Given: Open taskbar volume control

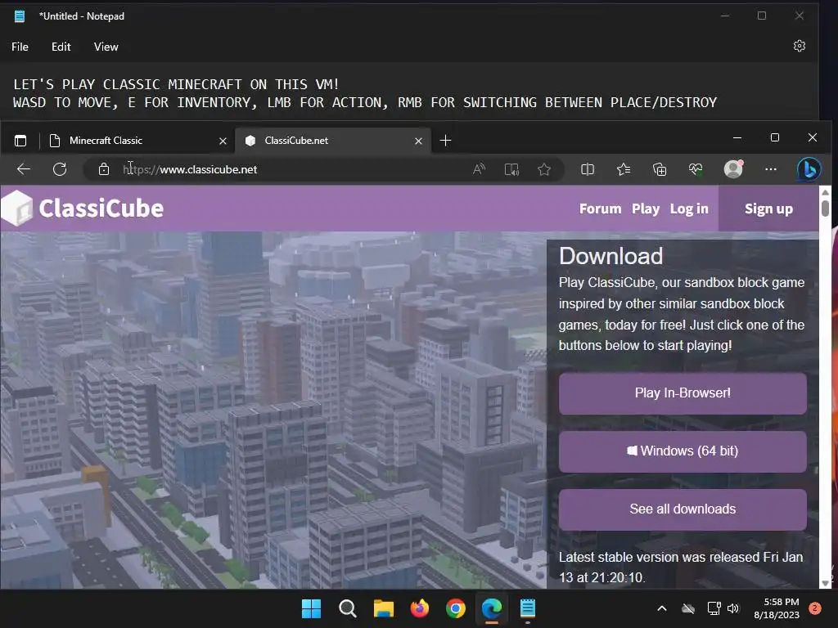Looking at the screenshot, I should pos(733,608).
